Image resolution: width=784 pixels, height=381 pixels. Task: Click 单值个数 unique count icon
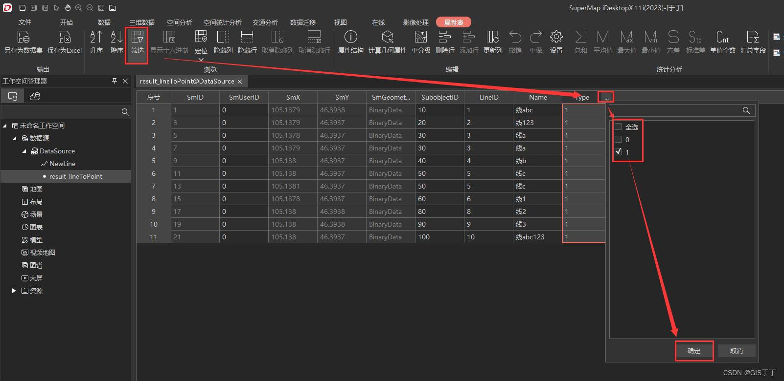pos(723,37)
